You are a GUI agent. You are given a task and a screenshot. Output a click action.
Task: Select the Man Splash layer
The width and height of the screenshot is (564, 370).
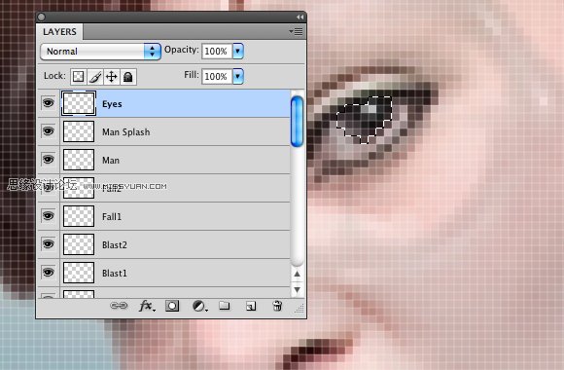point(164,131)
